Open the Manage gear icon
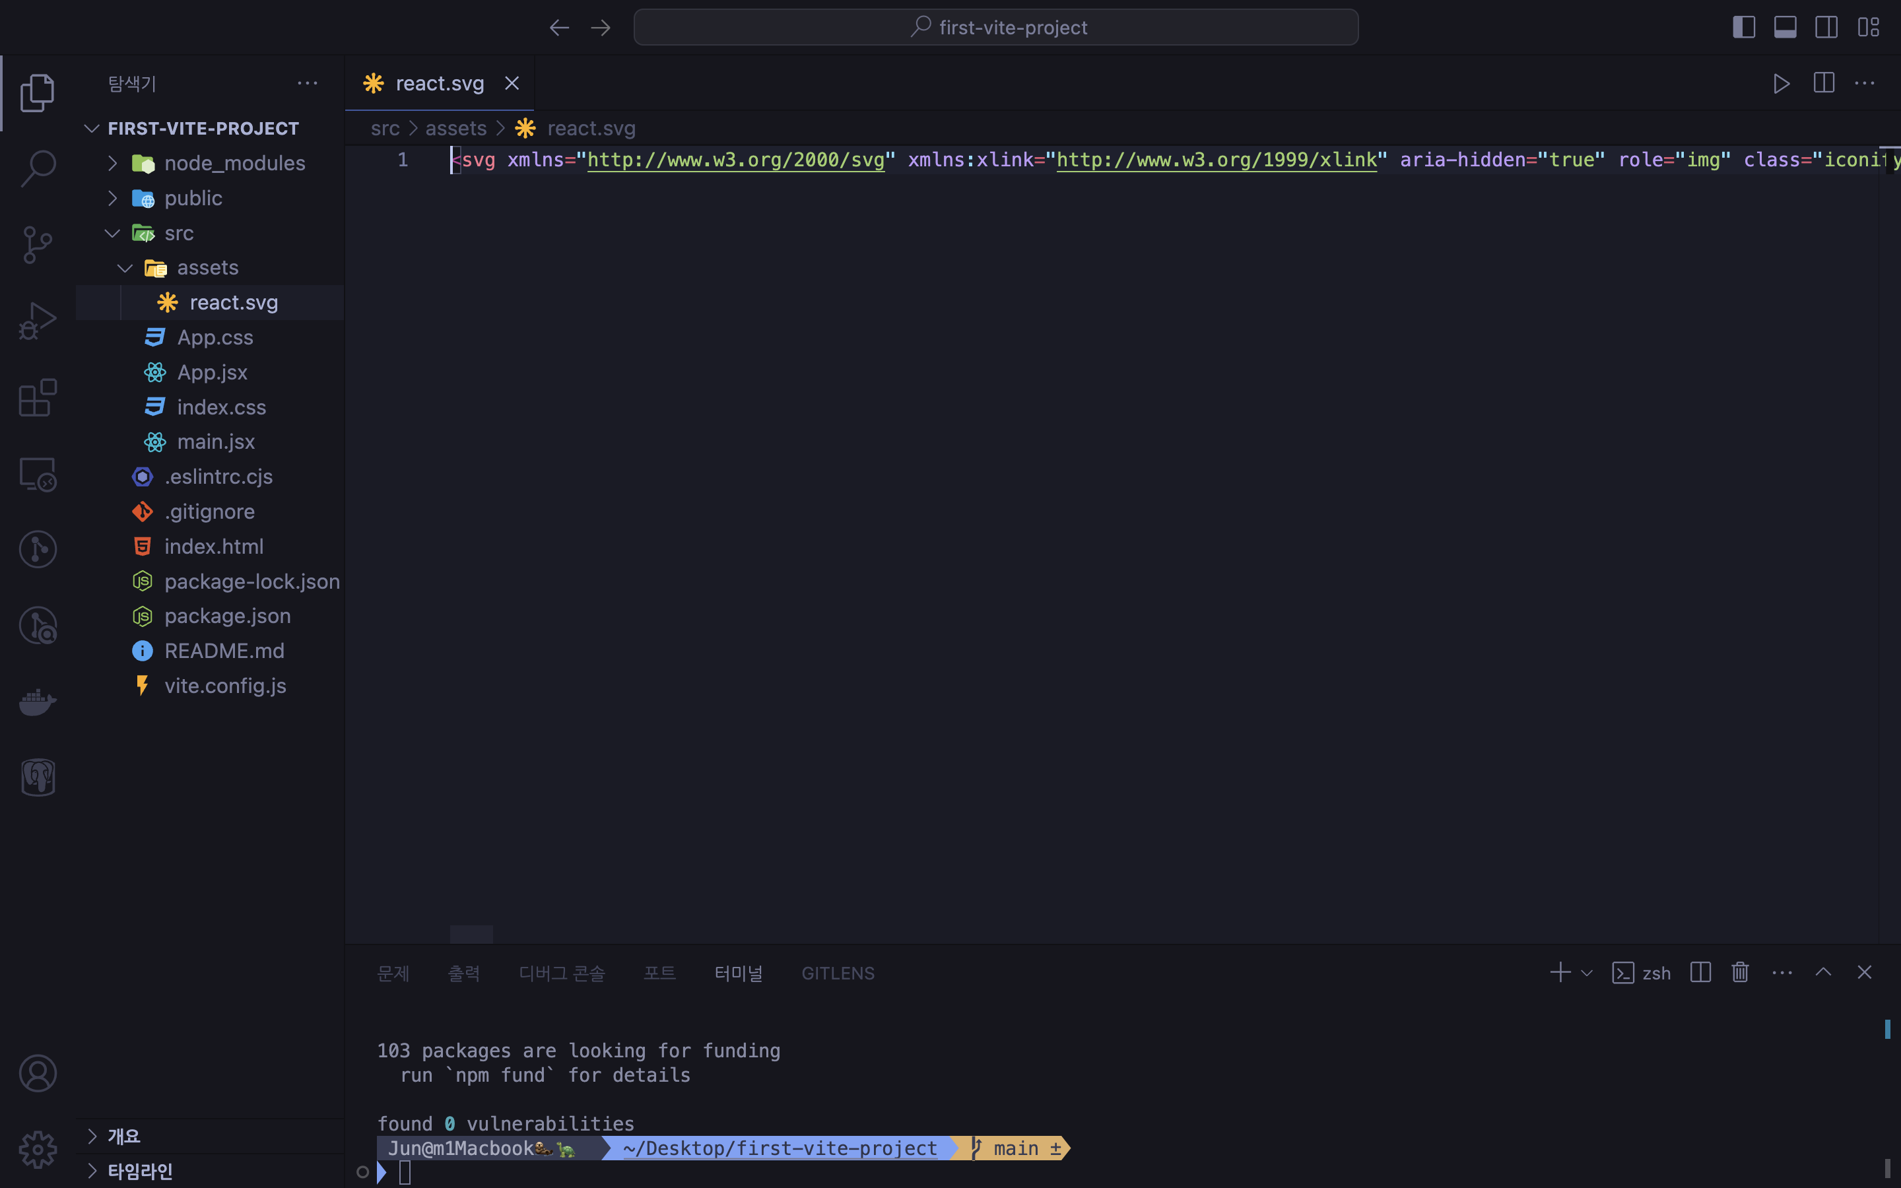This screenshot has height=1188, width=1901. coord(37,1150)
